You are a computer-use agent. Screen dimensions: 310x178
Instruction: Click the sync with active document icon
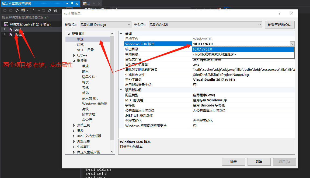pos(44,10)
